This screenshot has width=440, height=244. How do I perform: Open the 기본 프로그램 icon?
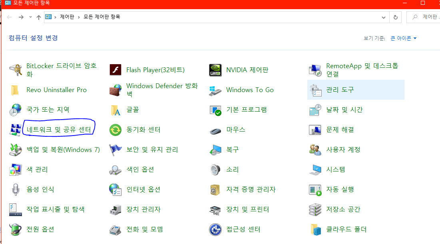tap(215, 110)
